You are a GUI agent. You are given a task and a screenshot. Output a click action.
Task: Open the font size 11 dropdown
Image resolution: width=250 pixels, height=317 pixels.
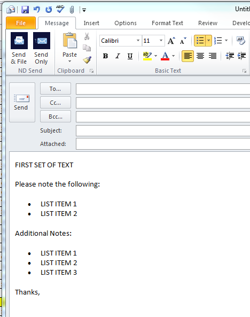[161, 41]
